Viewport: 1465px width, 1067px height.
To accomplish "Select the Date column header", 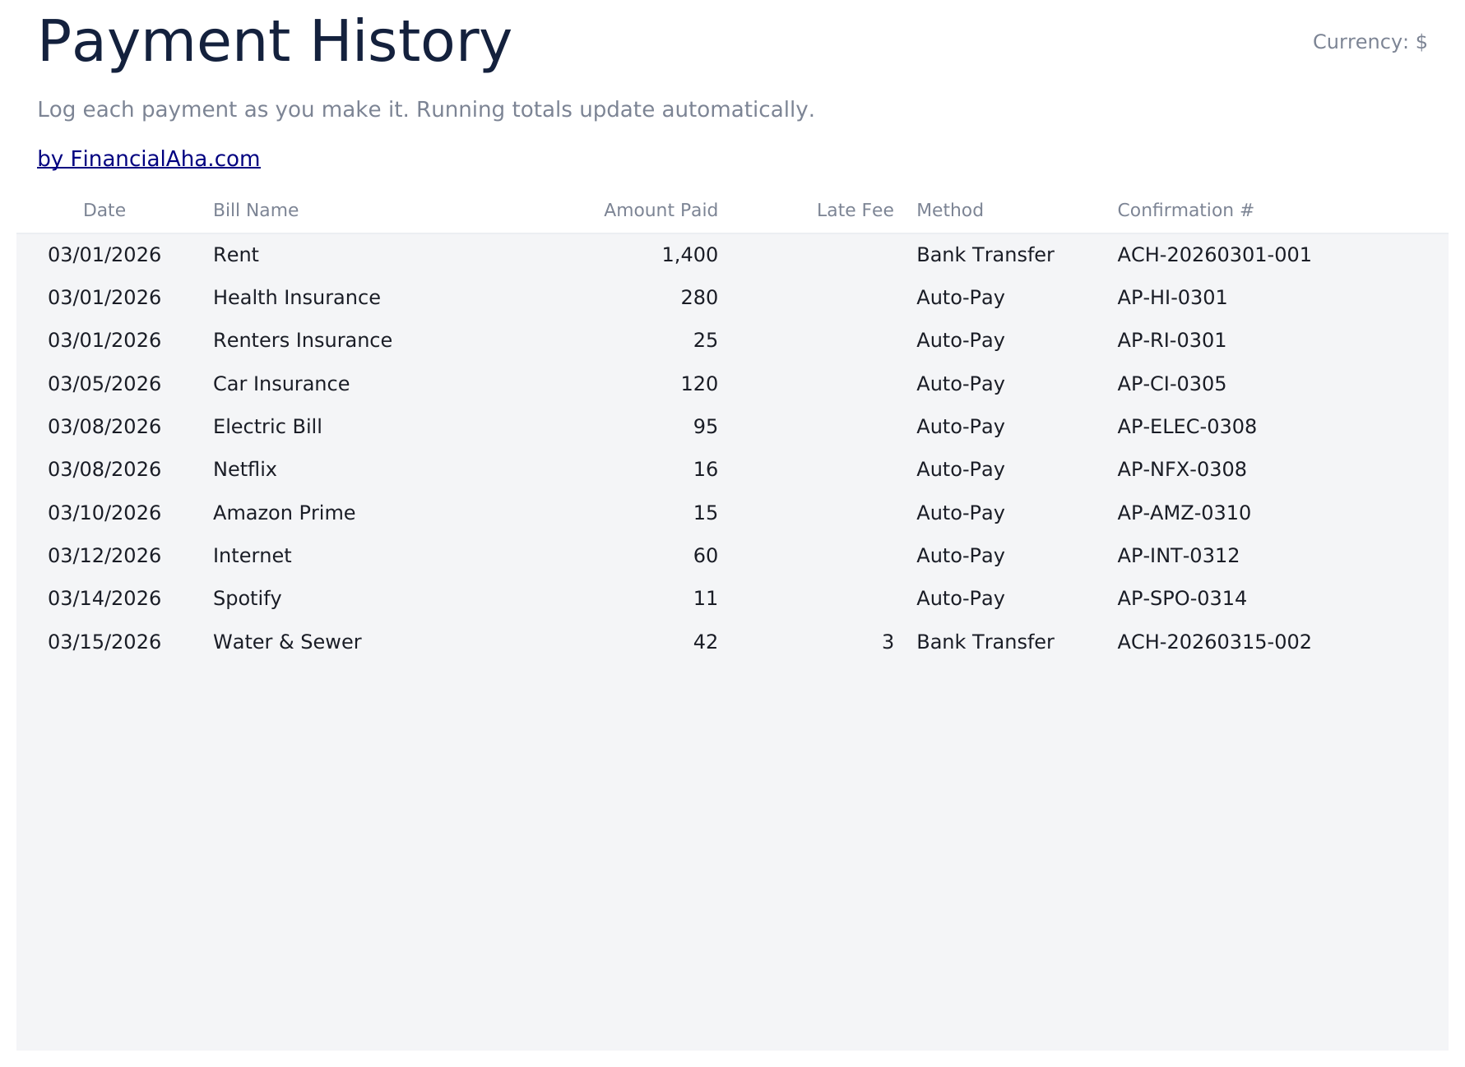I will point(104,210).
